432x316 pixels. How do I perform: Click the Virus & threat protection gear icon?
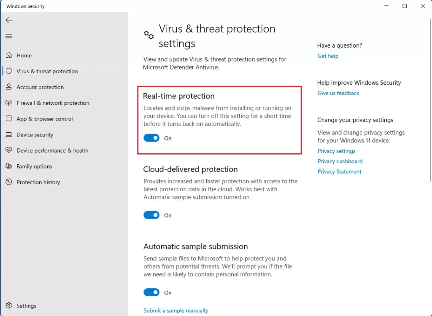pyautogui.click(x=148, y=35)
